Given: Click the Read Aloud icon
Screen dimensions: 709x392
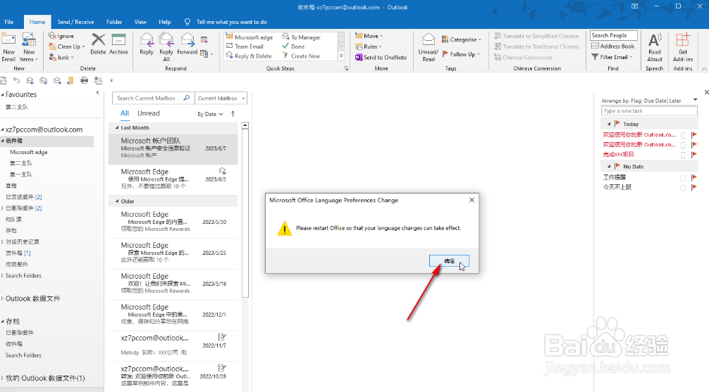Looking at the screenshot, I should coord(654,40).
